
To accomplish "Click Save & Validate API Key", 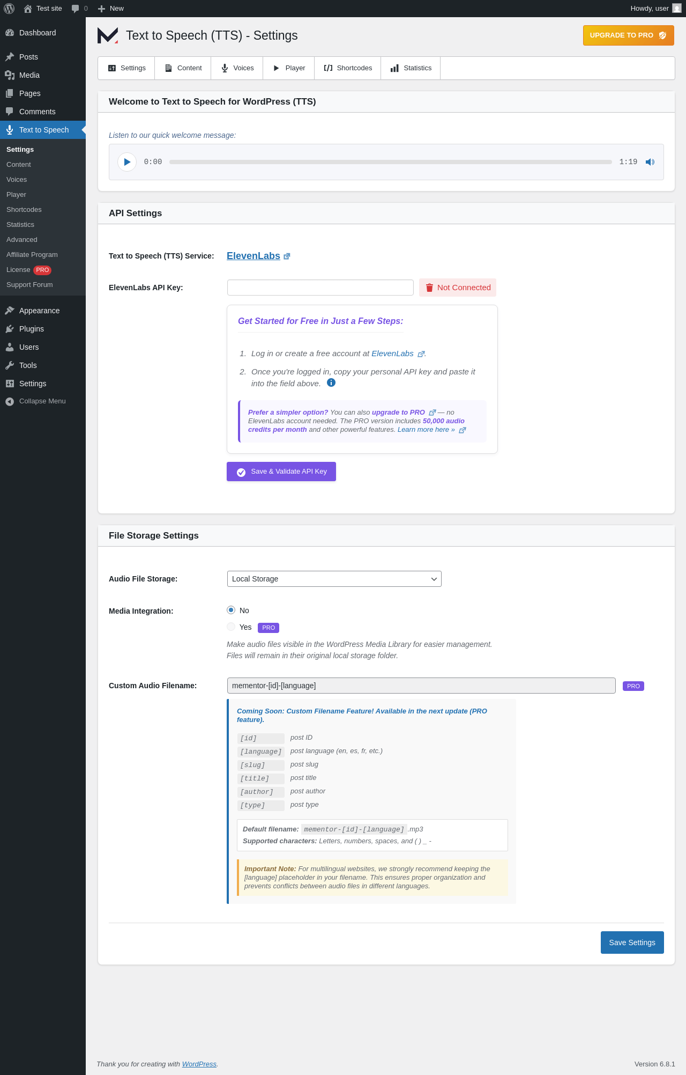I will 281,472.
